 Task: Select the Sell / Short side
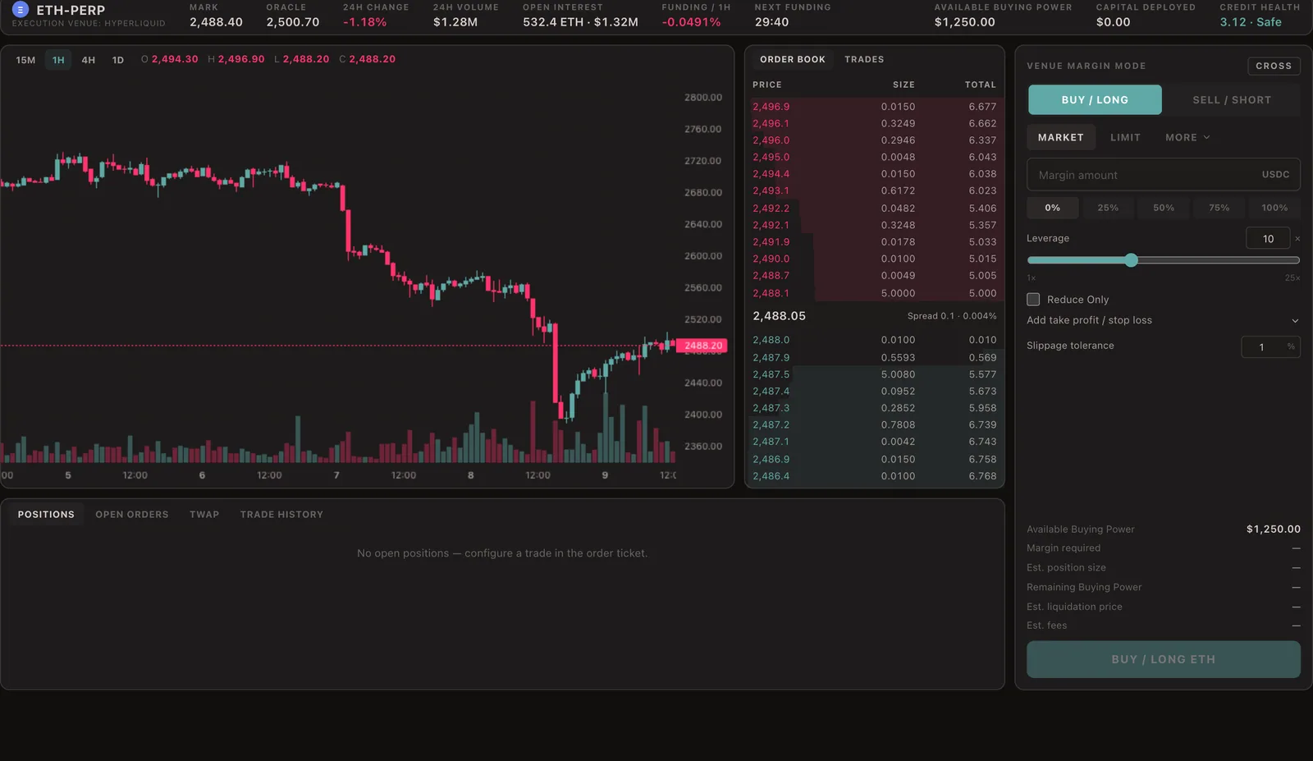click(1232, 100)
